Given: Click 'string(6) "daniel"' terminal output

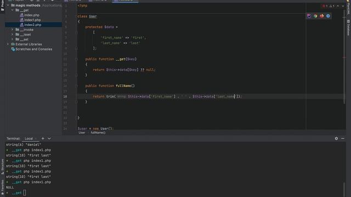Looking at the screenshot, I should 24,144.
